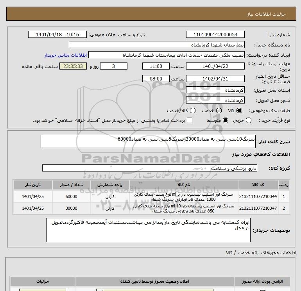
Task: Click the 5 ml syringe item name
Action: point(183,197)
